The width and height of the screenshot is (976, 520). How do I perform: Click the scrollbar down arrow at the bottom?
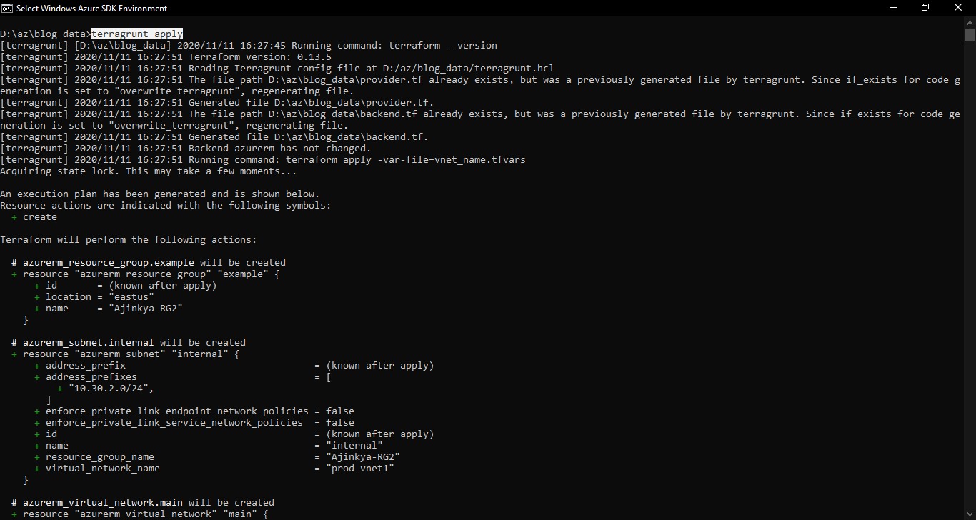pyautogui.click(x=970, y=514)
